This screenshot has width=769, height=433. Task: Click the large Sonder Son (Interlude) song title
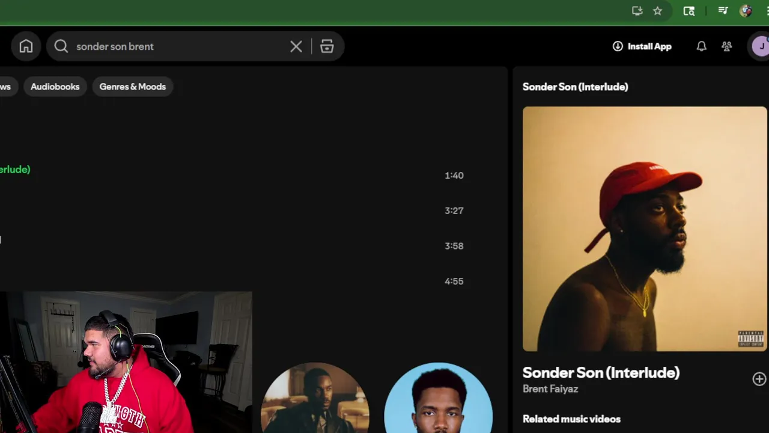pyautogui.click(x=601, y=373)
